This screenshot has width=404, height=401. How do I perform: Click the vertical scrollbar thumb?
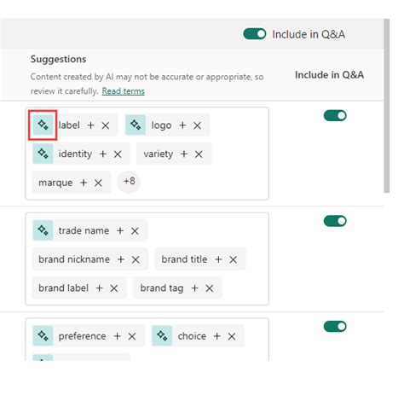coord(386,106)
